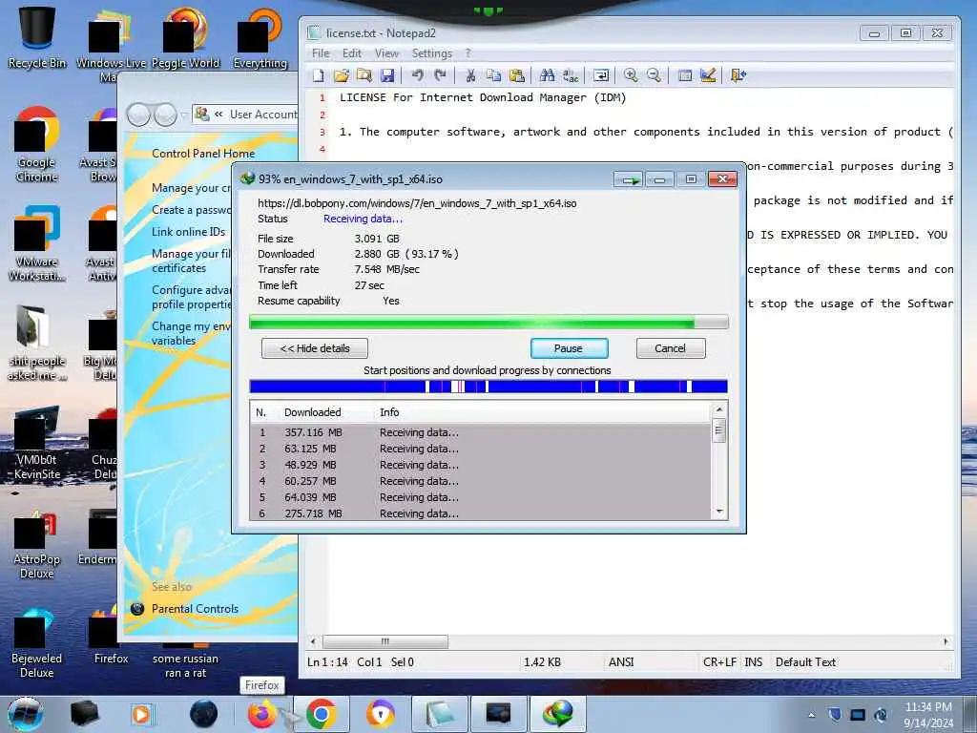Open File menu in Notepad2
The width and height of the screenshot is (977, 733).
(321, 53)
